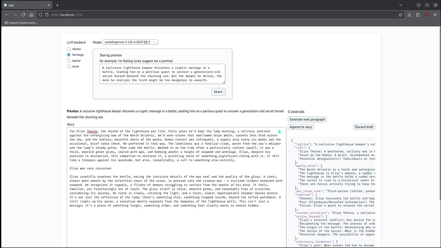Open the browser downloads panel
The height and width of the screenshot is (248, 441).
point(409,15)
